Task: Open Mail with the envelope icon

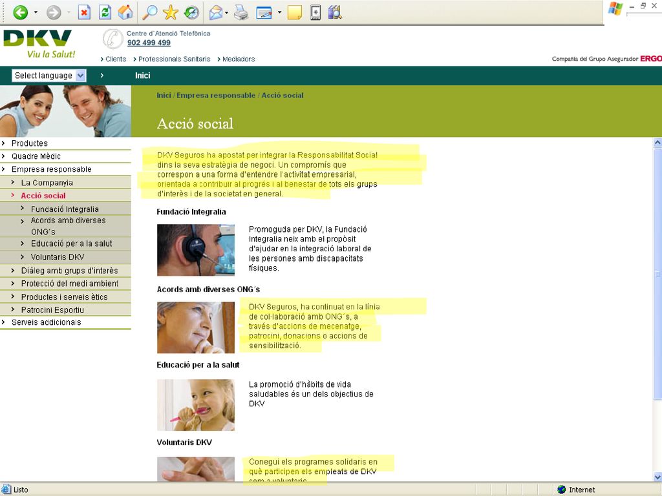Action: (216, 13)
